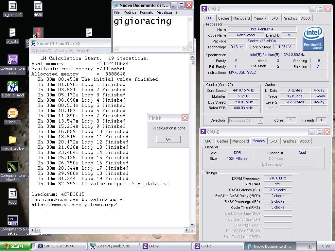This screenshot has height=251, width=335.
Task: Click the notepad title bar icon
Action: [x=115, y=5]
